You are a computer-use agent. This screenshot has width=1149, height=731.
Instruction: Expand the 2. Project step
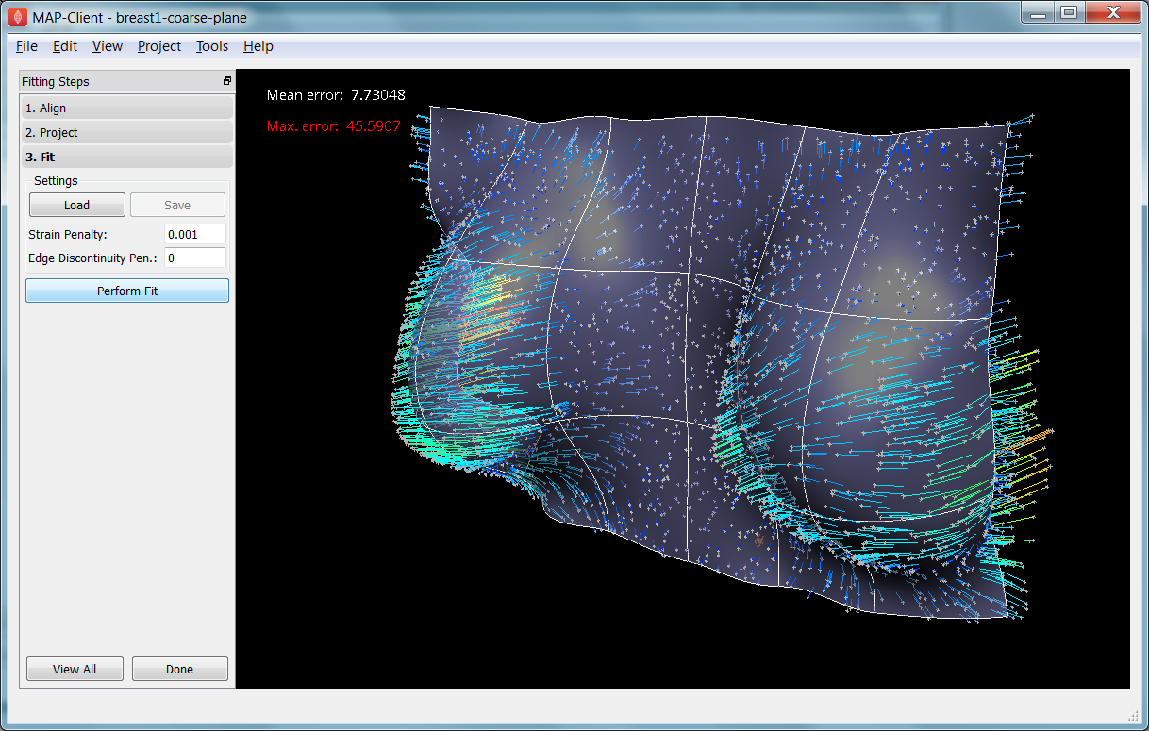coord(126,133)
